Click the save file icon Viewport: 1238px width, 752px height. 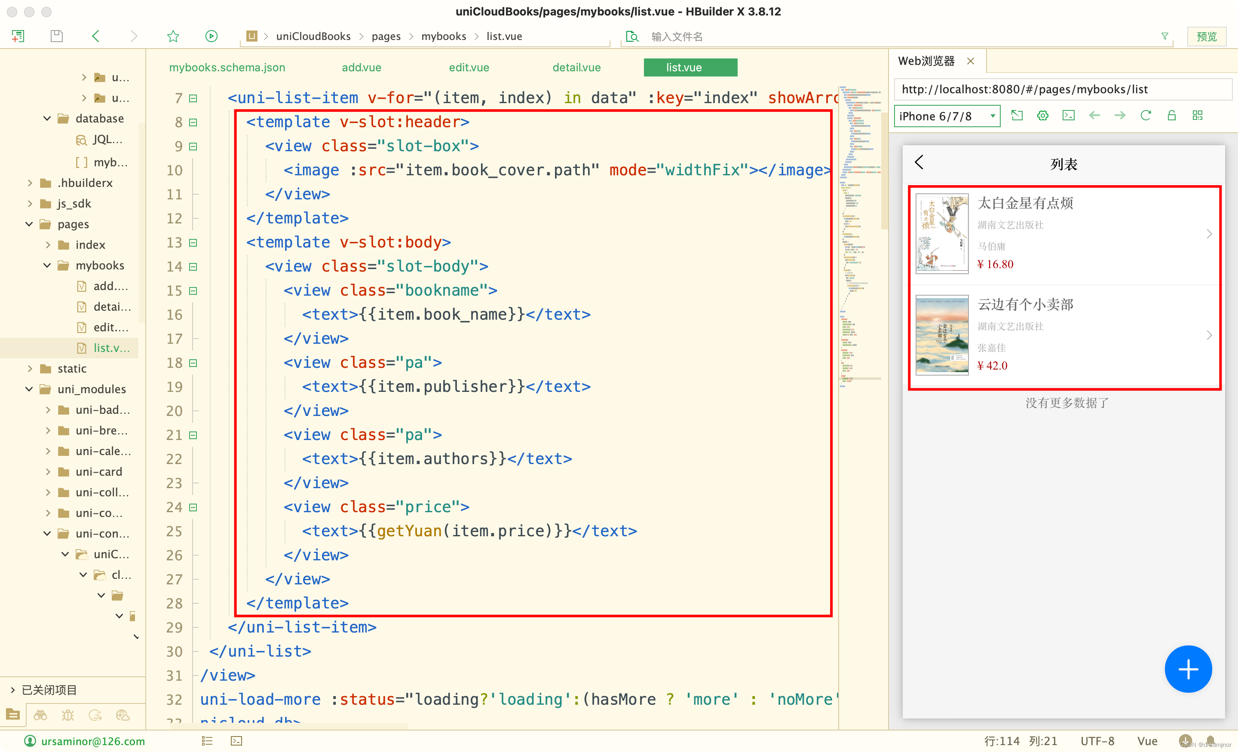tap(57, 36)
